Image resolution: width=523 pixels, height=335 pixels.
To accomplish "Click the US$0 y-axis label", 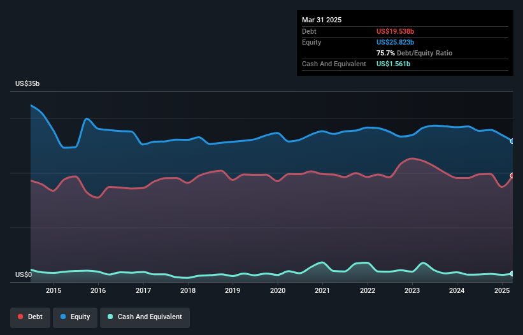I will [24, 274].
